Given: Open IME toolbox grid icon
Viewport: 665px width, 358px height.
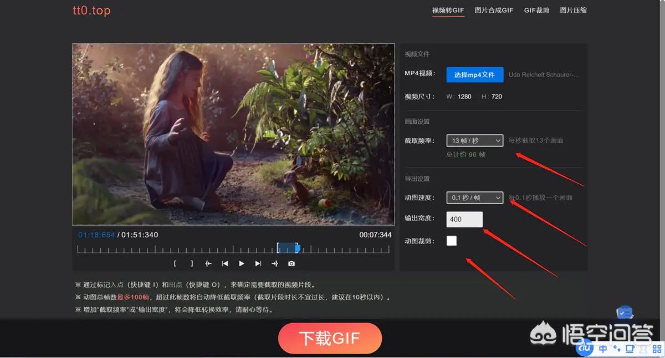Looking at the screenshot, I should [656, 349].
